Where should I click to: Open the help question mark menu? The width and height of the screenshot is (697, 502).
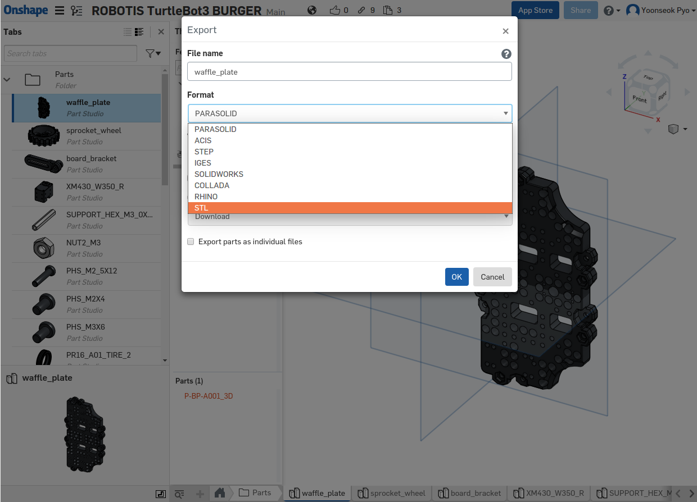tap(612, 11)
